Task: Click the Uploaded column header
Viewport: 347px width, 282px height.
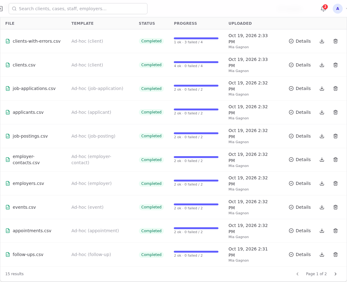Action: [x=240, y=23]
